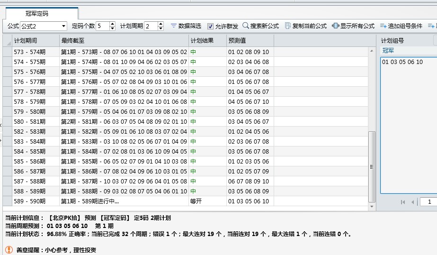Click the table scrollbar up arrow
Image resolution: width=437 pixels, height=255 pixels.
tap(372, 51)
